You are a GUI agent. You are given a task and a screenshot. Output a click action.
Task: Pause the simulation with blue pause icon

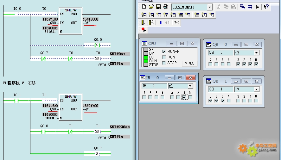click(161, 22)
